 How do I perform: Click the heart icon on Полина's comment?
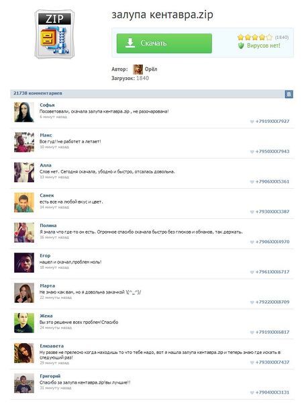pos(252,242)
